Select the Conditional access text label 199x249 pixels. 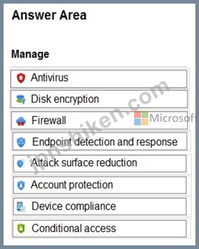pyautogui.click(x=74, y=228)
